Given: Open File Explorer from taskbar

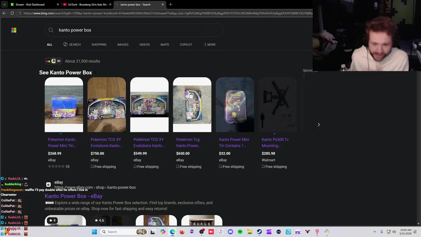Looking at the screenshot, I should point(250,232).
